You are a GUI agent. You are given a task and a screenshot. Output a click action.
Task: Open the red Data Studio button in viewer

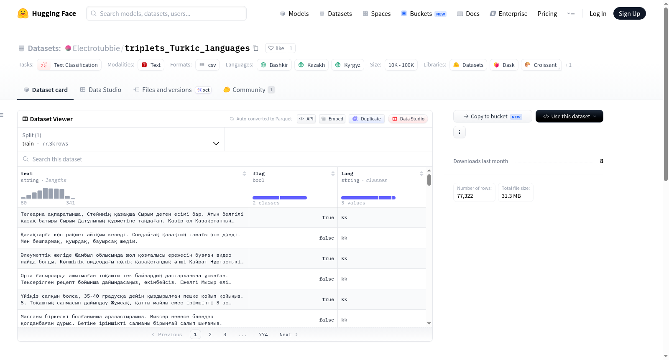408,119
